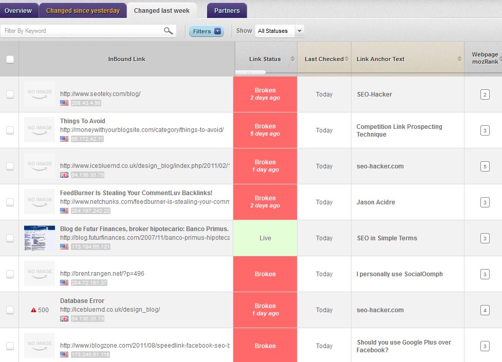The image size is (502, 362).
Task: Click the sort arrows on Last Checked column
Action: pyautogui.click(x=347, y=59)
